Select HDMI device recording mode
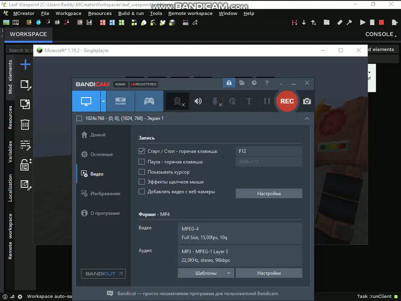Viewport: 401px width, 301px height. coord(120,101)
